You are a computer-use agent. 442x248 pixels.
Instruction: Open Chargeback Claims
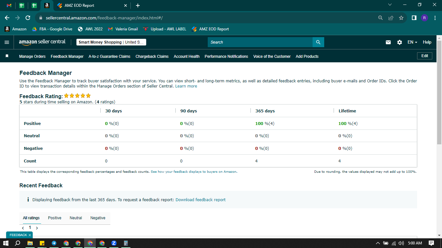(x=152, y=57)
